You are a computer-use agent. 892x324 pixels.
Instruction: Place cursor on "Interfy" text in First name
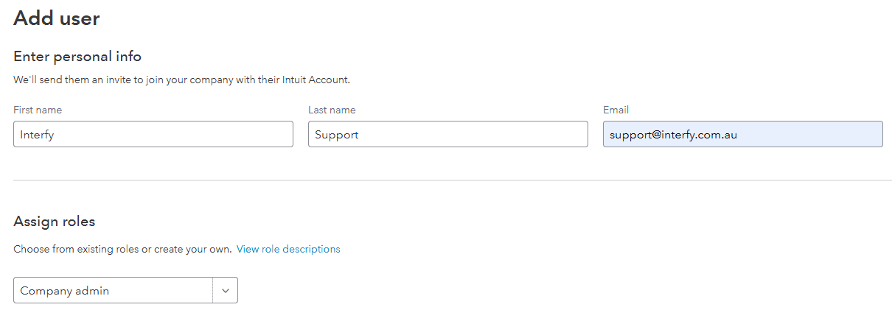[37, 135]
